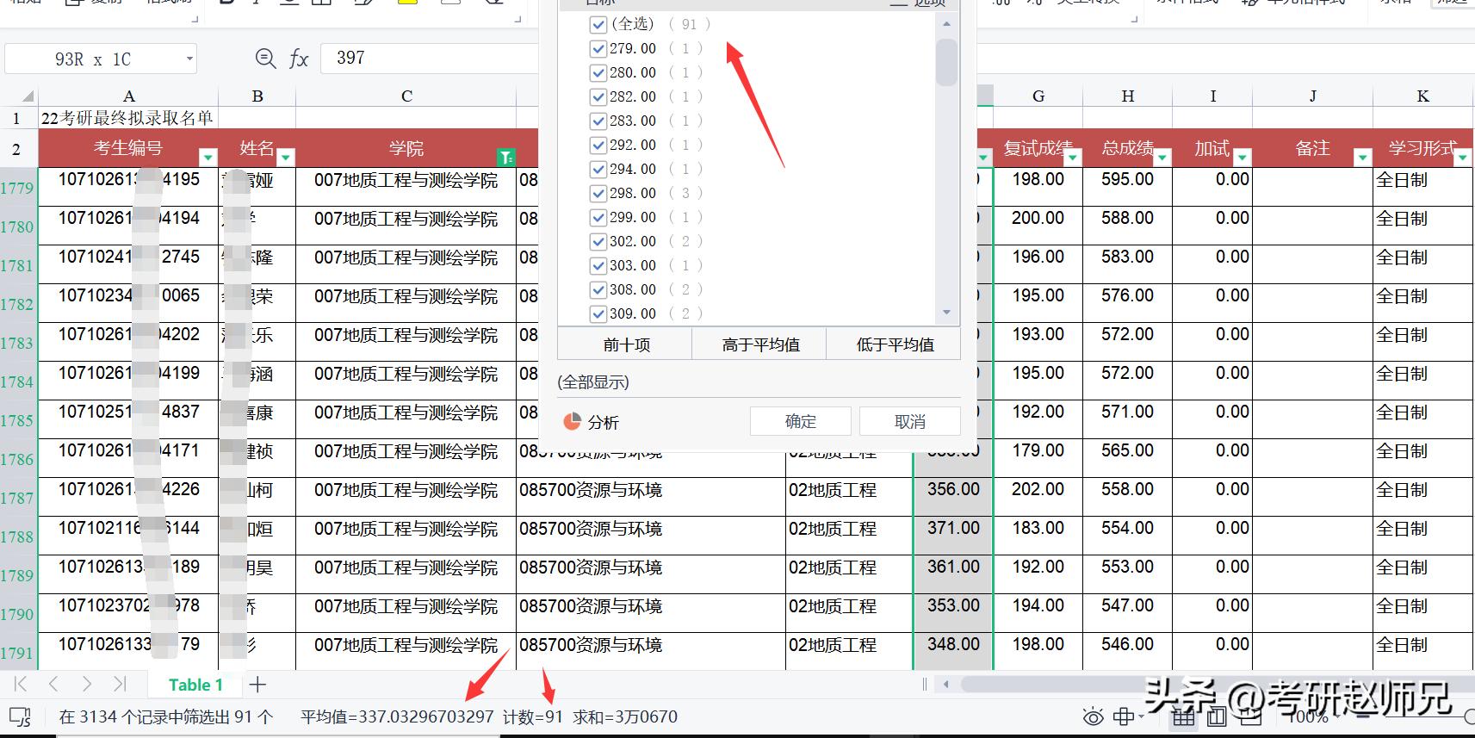Jump to the last sheet with navigation arrow
Image resolution: width=1475 pixels, height=738 pixels.
(120, 684)
